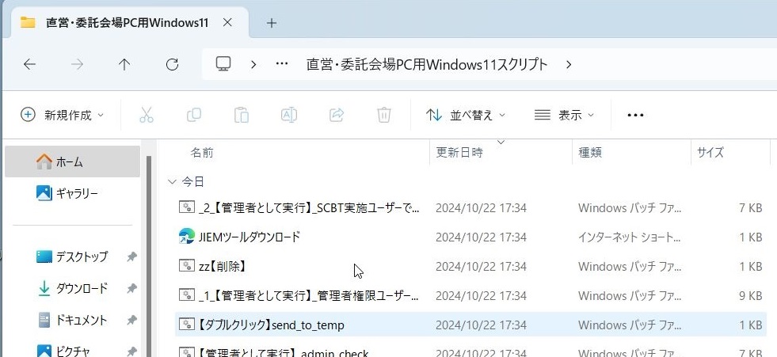This screenshot has width=777, height=357.
Task: Sort by the 更新日時 column header
Action: click(459, 153)
